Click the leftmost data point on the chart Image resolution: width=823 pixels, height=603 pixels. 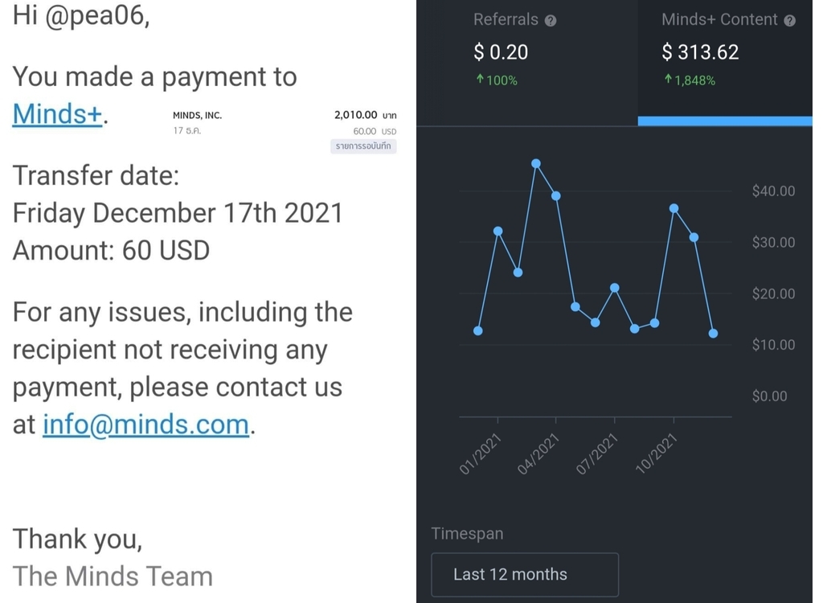(x=478, y=331)
